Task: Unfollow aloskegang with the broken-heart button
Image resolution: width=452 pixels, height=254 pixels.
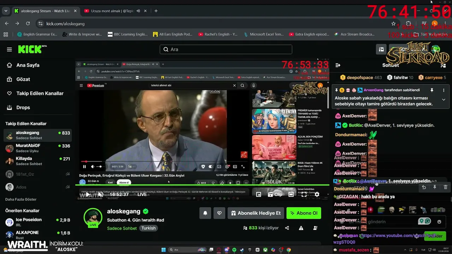Action: click(219, 213)
